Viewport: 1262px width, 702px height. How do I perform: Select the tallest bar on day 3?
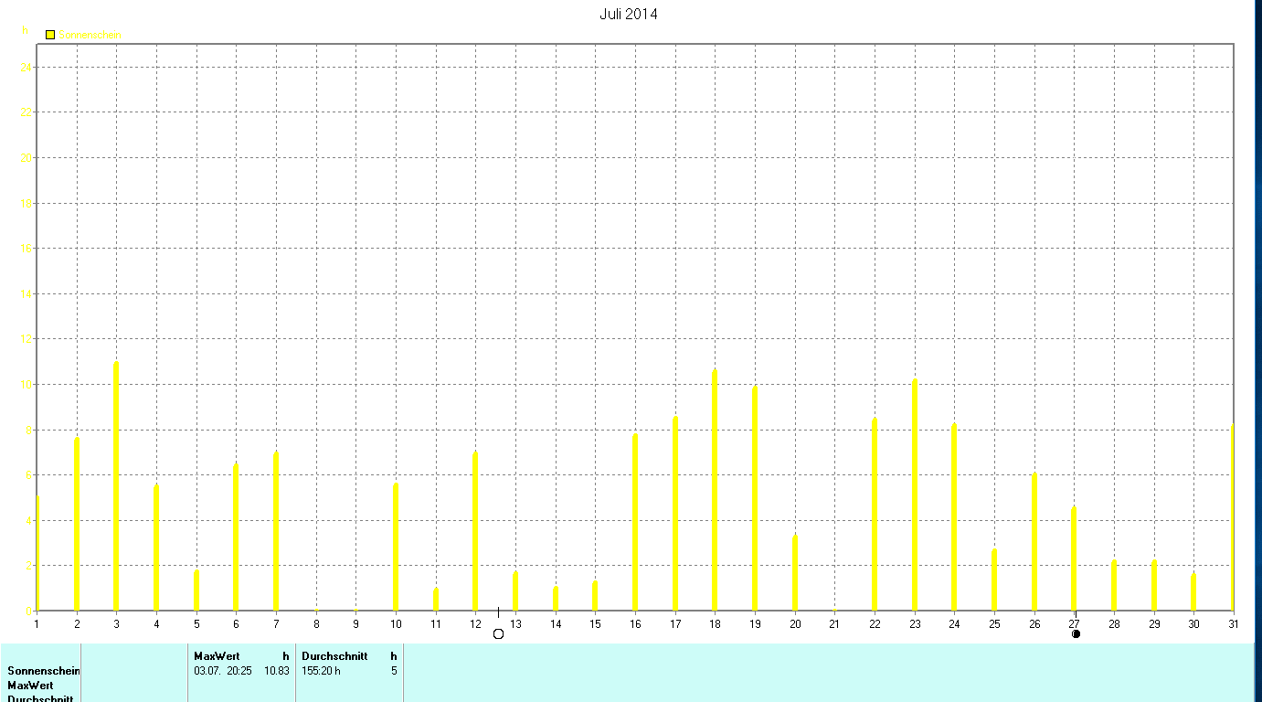click(x=116, y=486)
